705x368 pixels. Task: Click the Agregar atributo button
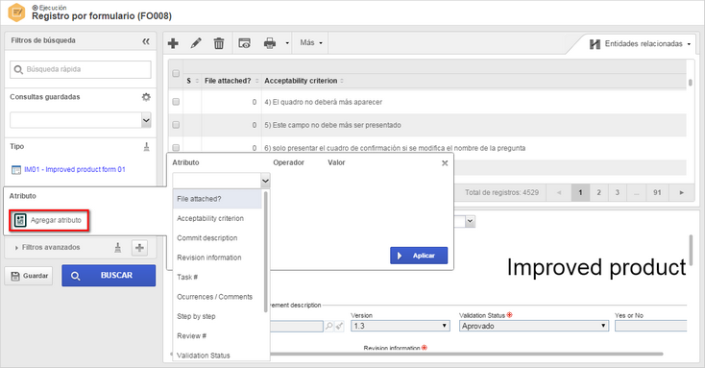50,220
